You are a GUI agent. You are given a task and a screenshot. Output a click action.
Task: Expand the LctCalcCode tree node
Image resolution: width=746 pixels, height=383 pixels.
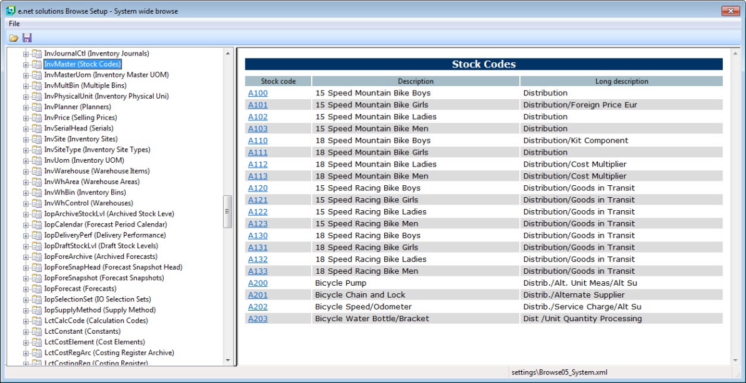coord(26,321)
